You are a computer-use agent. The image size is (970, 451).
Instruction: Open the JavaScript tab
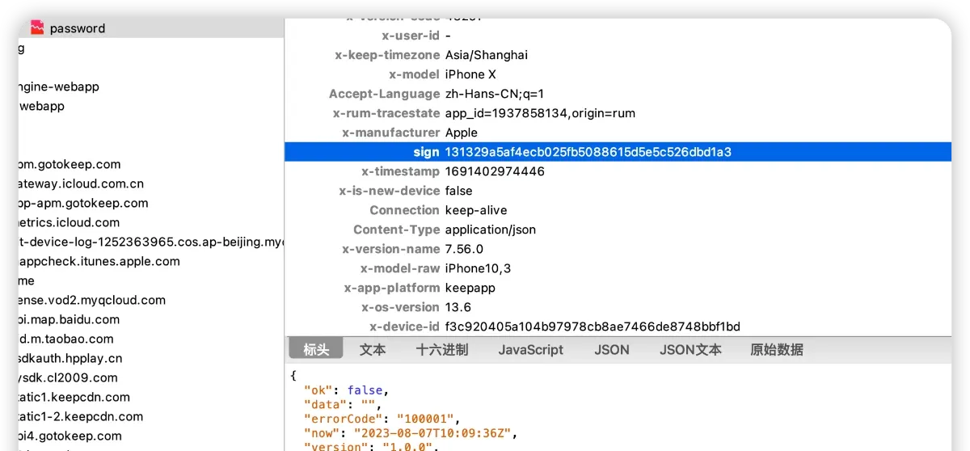[531, 350]
